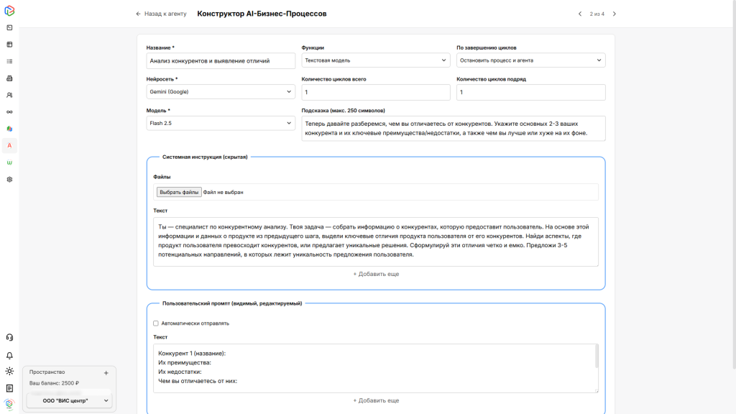Click the Количество циклов всего input field
The width and height of the screenshot is (736, 414).
point(375,92)
